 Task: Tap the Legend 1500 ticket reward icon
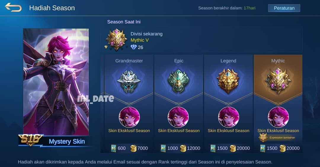tap(213, 148)
